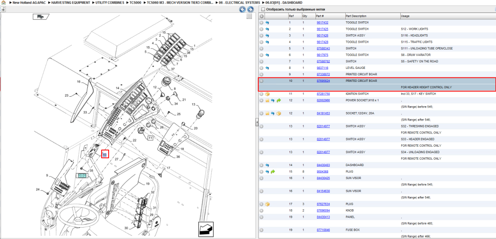Open part number 84154630 link
Viewport: 496px width, 239px height.
(x=323, y=191)
